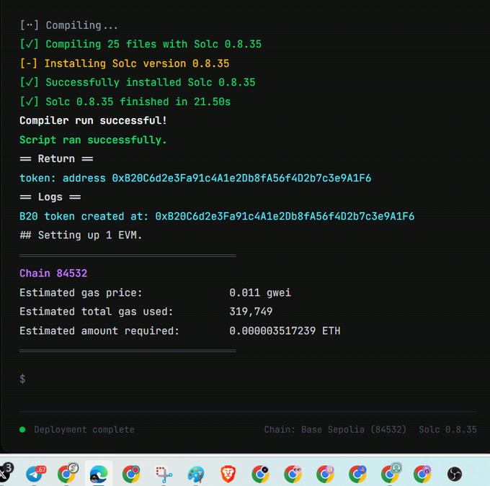Click 'Compiling 25 files with Solc 0.8.35' line
The height and width of the screenshot is (486, 490).
pyautogui.click(x=141, y=44)
